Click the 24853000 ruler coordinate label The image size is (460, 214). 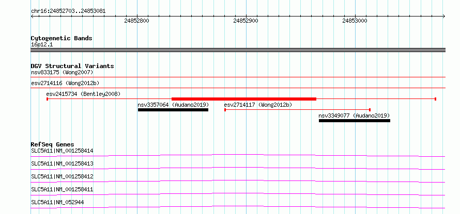(355, 21)
